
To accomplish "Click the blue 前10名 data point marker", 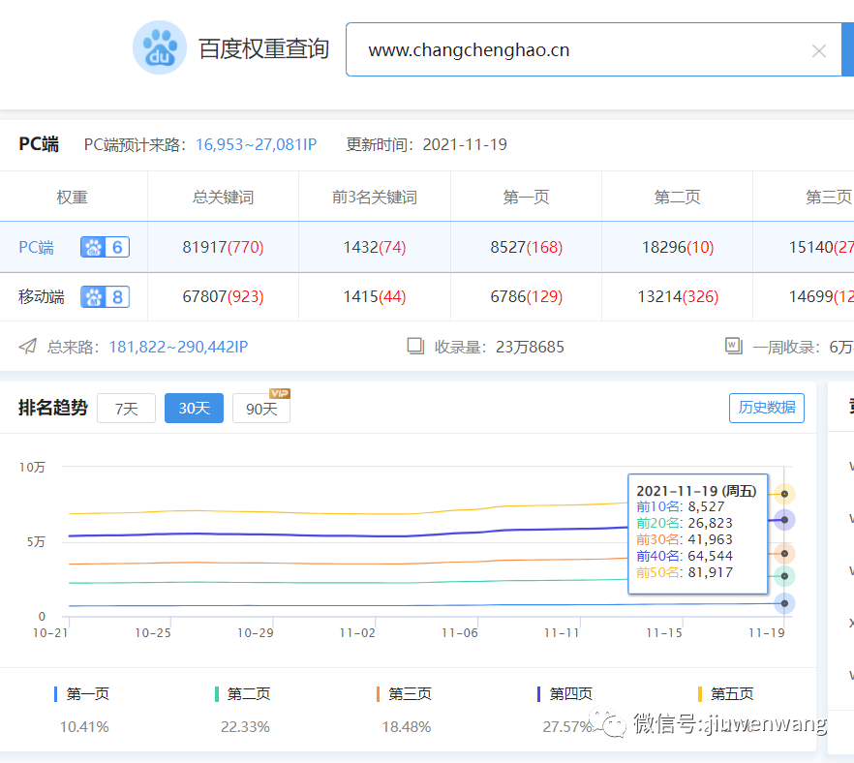I will 784,603.
